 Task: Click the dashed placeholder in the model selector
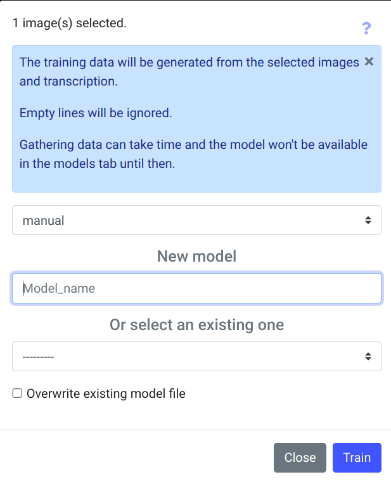pyautogui.click(x=38, y=357)
